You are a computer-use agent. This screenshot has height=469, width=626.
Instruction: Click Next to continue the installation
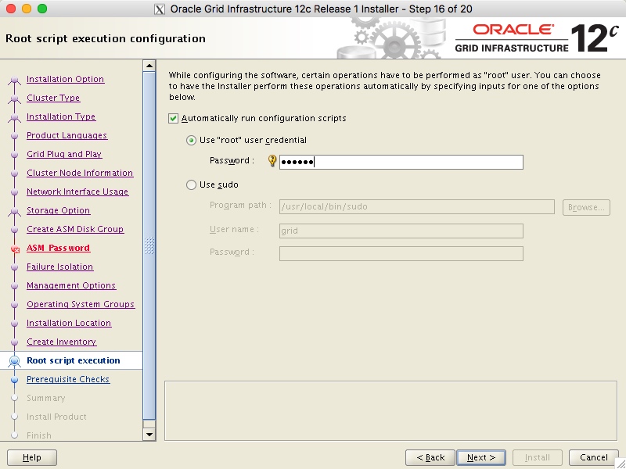point(480,457)
